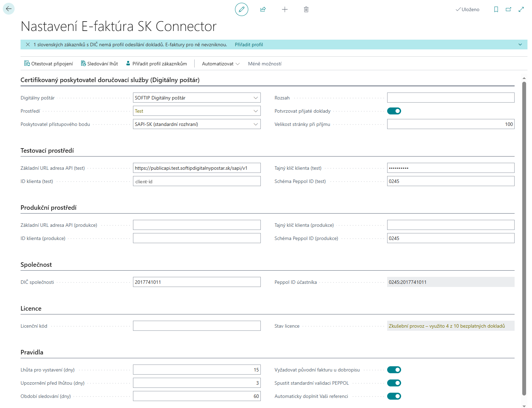This screenshot has height=408, width=532.
Task: Open Sledování lhůt action
Action: click(x=100, y=64)
